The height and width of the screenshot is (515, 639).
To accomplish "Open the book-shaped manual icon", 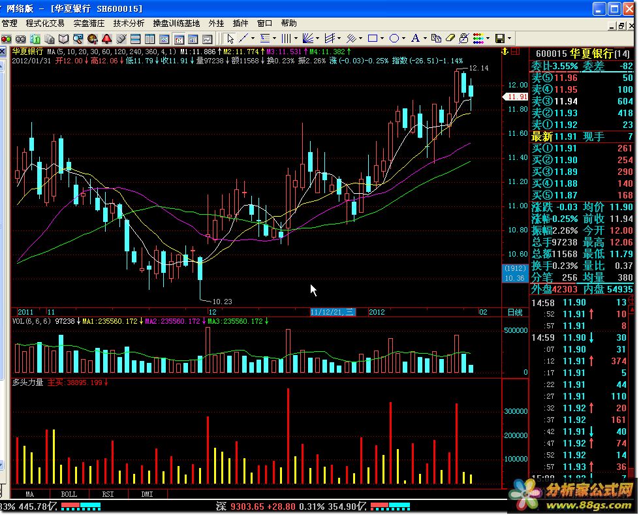I will (x=63, y=39).
